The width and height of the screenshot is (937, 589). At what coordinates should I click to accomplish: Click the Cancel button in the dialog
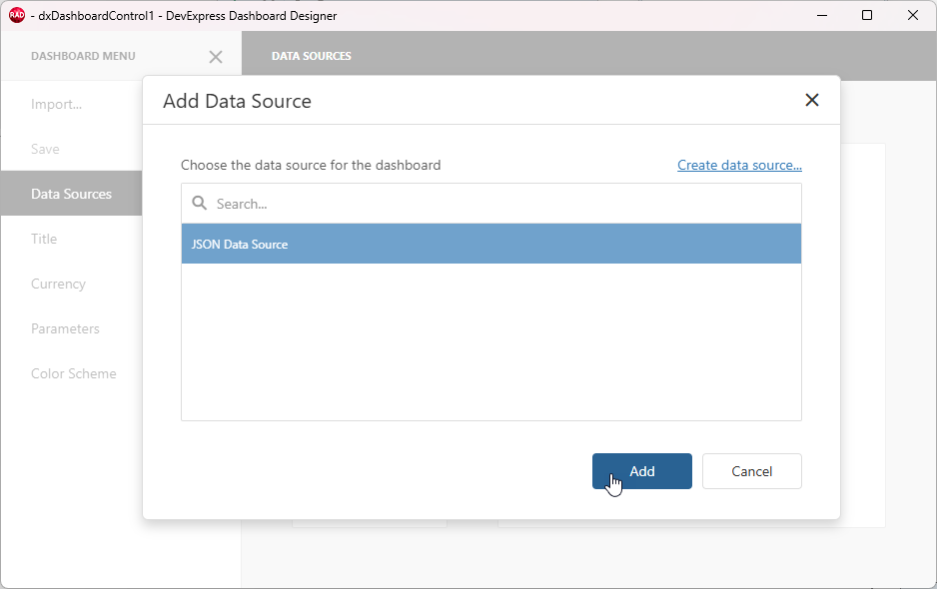coord(751,470)
